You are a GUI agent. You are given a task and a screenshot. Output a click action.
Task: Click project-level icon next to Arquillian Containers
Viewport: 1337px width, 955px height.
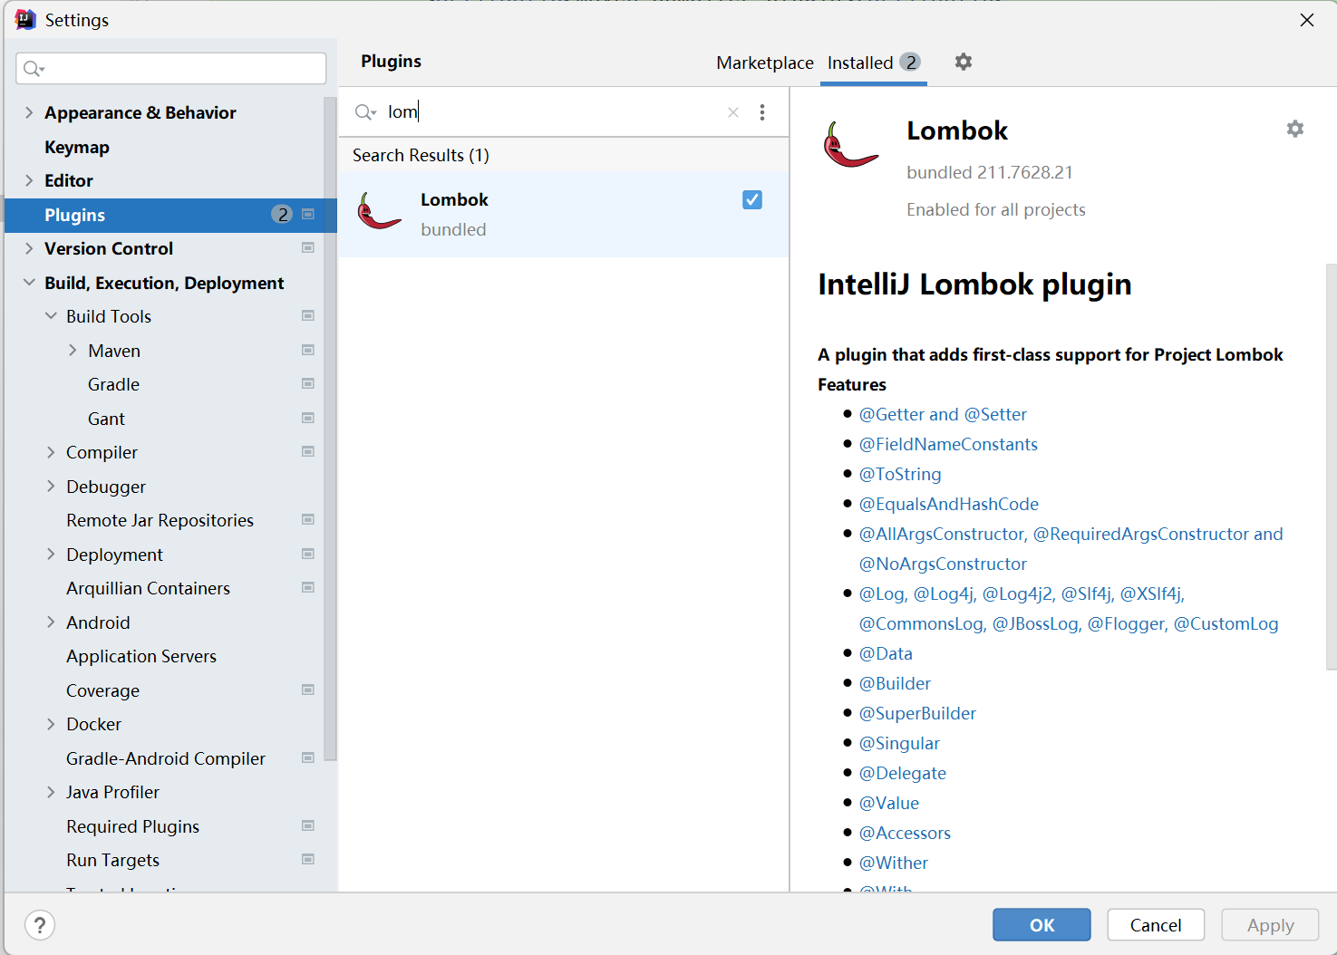pos(308,588)
